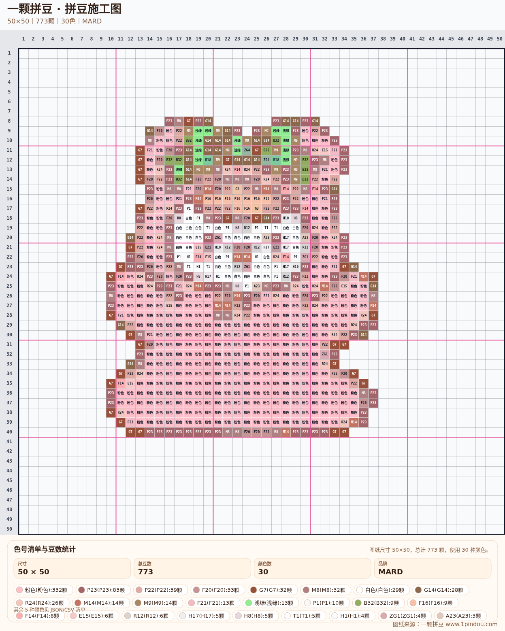The height and width of the screenshot is (631, 505).
Task: Pick the G14(G14):28颗 color chip
Action: 441,590
